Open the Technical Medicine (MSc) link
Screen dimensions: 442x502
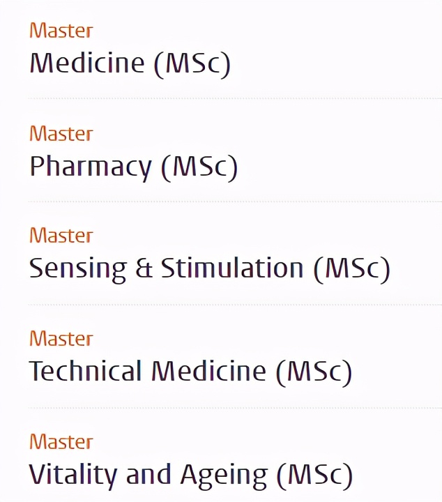190,372
